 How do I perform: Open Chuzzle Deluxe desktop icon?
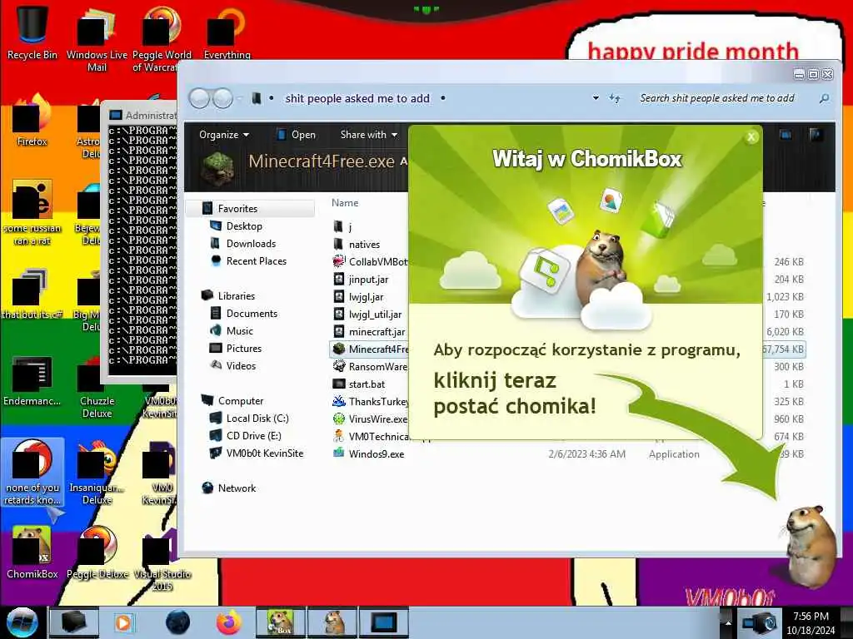(97, 389)
